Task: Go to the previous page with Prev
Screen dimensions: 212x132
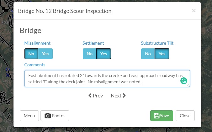Action: click(96, 96)
